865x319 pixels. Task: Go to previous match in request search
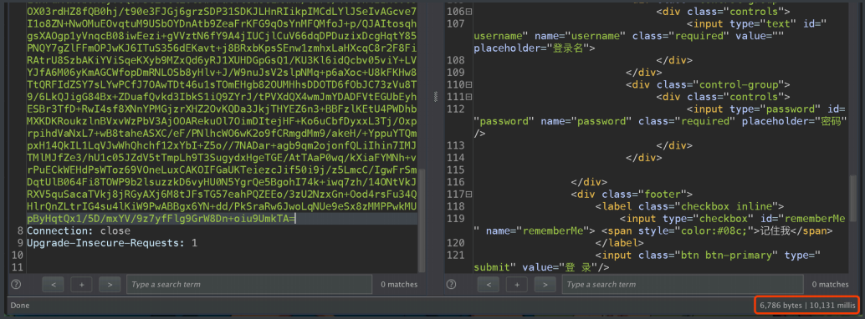(53, 284)
